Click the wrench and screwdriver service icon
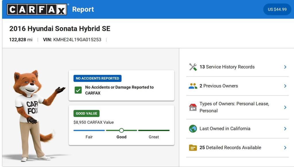294x167 pixels. [x=193, y=67]
